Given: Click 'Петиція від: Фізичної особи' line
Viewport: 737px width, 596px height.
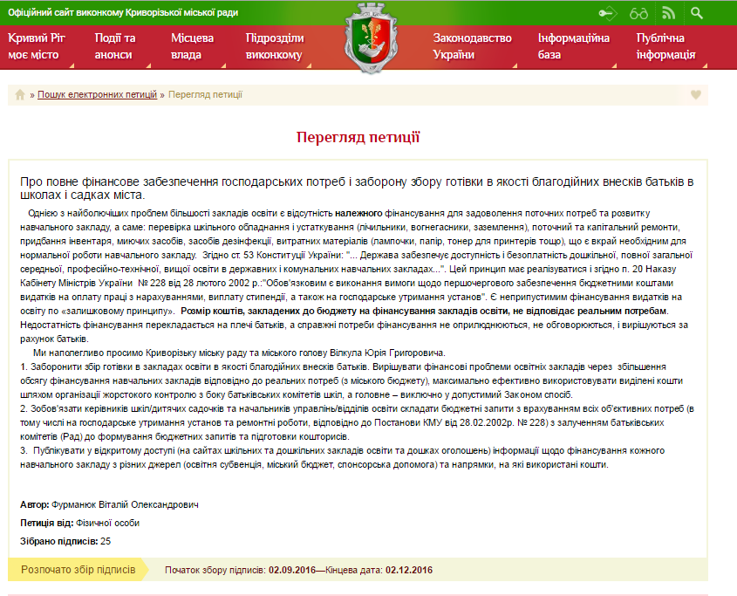Looking at the screenshot, I should [80, 523].
